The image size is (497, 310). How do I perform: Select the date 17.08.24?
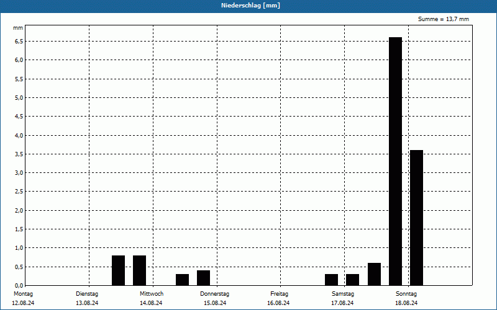pyautogui.click(x=342, y=303)
